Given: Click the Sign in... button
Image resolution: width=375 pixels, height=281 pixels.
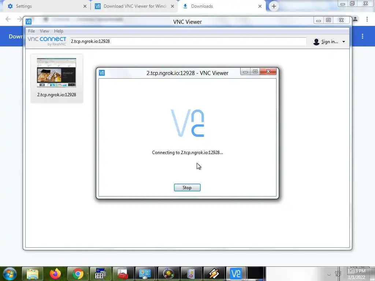Looking at the screenshot, I should (x=329, y=42).
